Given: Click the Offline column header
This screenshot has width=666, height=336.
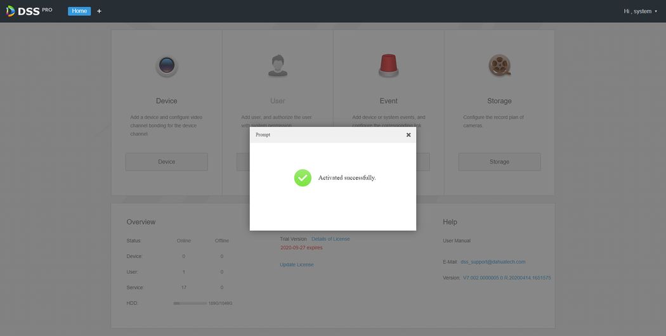Looking at the screenshot, I should click(222, 241).
